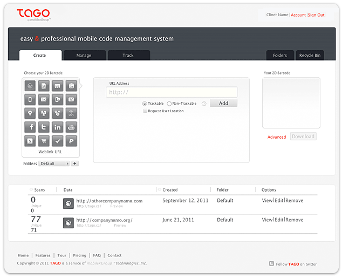Choose the document barcode type icon

pyautogui.click(x=44, y=86)
